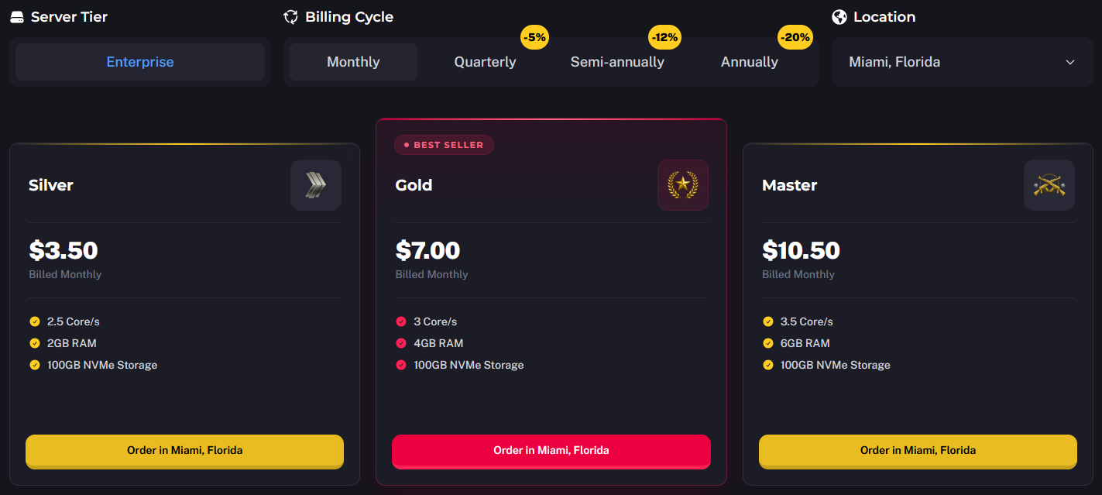Click the Master crossed rifles icon
1102x495 pixels.
click(1049, 185)
